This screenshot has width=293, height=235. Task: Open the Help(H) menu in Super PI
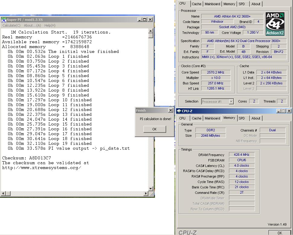50,25
